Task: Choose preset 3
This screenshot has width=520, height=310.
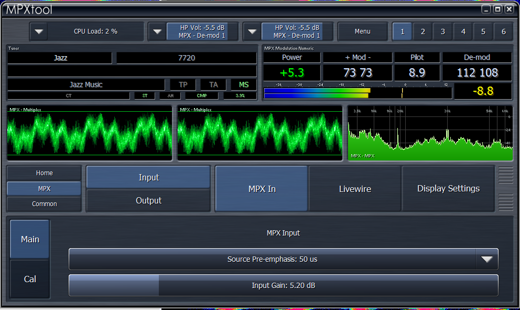Action: pos(443,31)
